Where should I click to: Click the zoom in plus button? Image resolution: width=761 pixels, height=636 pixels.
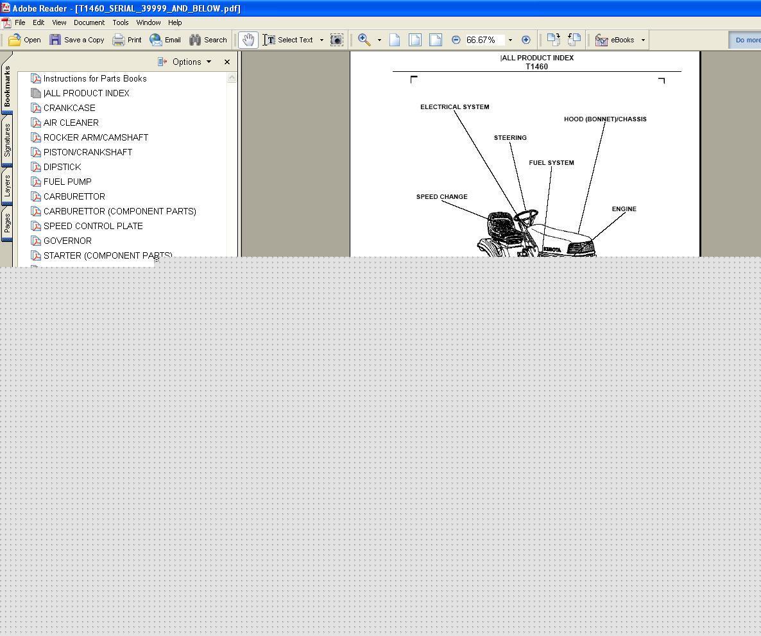click(526, 40)
